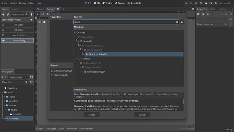Image resolution: width=234 pixels, height=132 pixels.
Task: Expand the audio folder
Action: pyautogui.click(x=5, y=97)
